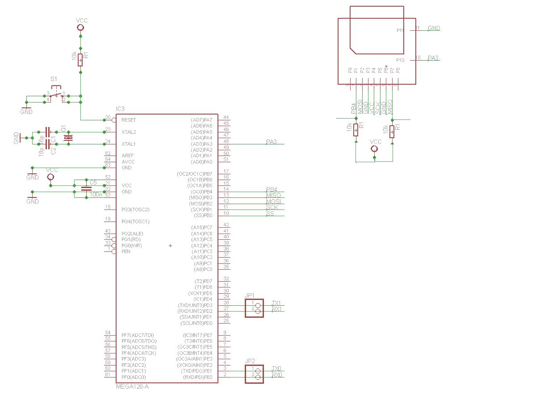Select the XTAL2 pin label
This screenshot has width=552, height=394.
(129, 132)
